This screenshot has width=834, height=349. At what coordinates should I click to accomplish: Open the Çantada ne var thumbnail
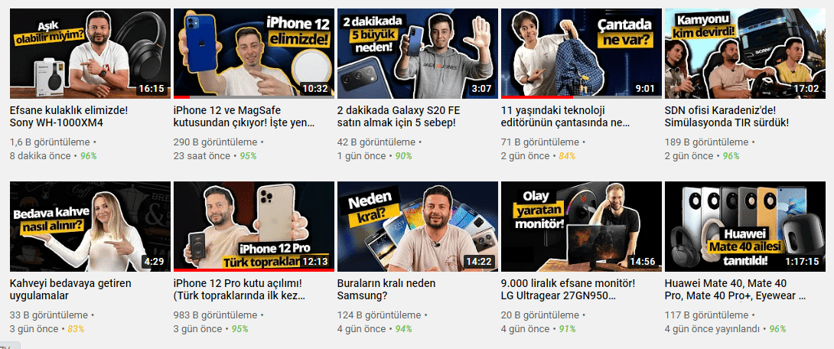(582, 54)
